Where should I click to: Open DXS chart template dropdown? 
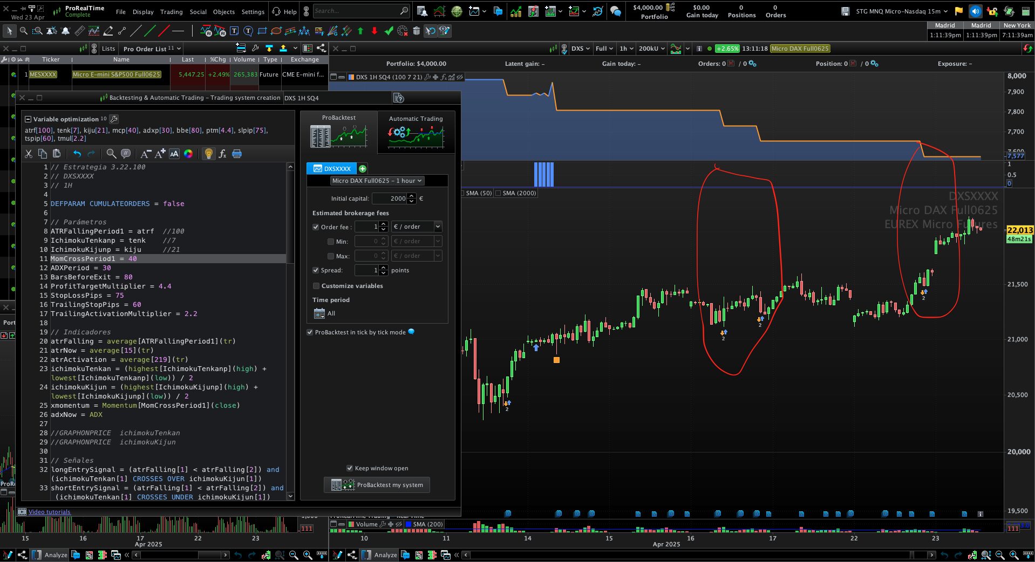(x=581, y=49)
